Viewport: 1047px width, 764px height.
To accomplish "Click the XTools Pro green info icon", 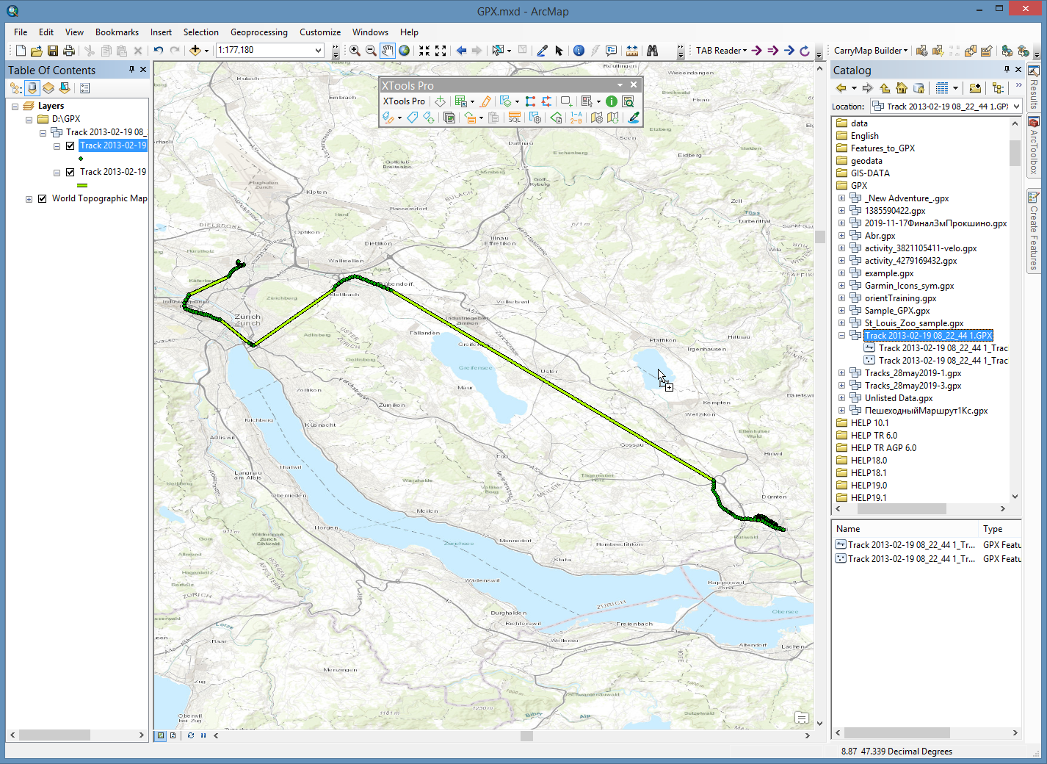I will coord(612,101).
